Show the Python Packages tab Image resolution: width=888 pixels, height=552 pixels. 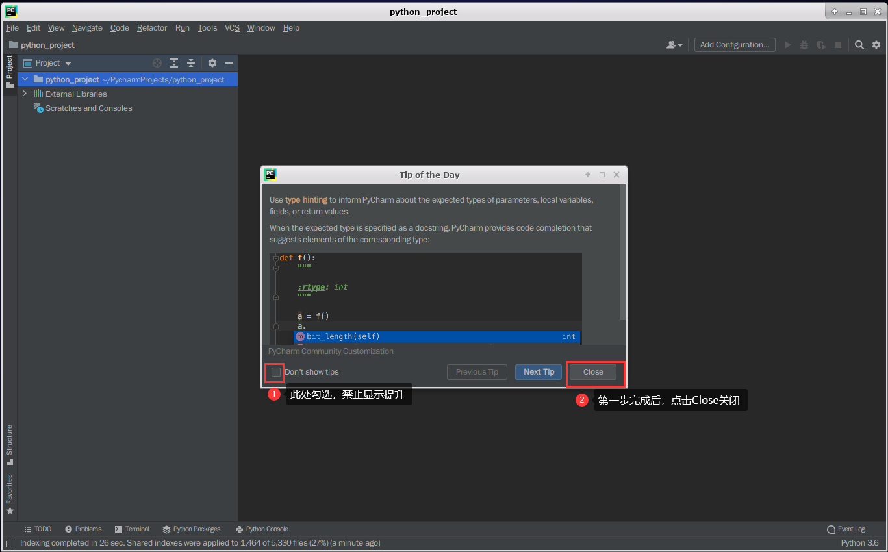192,529
